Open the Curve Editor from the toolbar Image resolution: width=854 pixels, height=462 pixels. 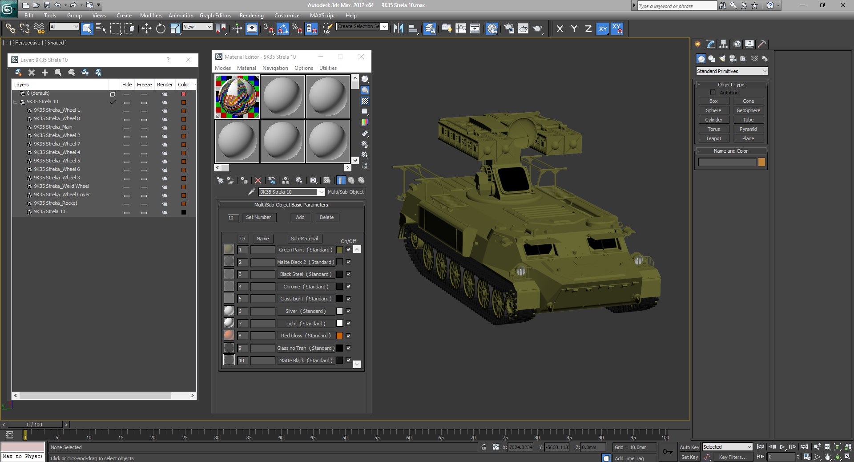click(x=461, y=28)
